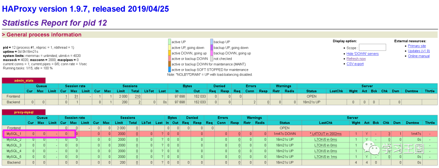Viewport: 439px width, 168px height.
Task: Click the proxy-mysql Backend Wght value '4'
Action: pos(356,162)
